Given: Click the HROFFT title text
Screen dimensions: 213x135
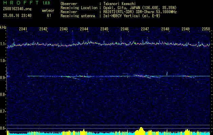Looking at the screenshot, I should 21,3.
